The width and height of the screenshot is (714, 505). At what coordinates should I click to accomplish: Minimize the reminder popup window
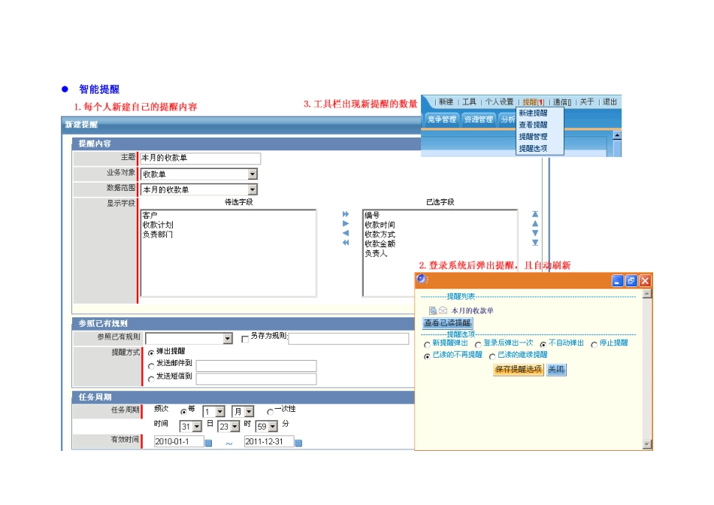click(617, 281)
